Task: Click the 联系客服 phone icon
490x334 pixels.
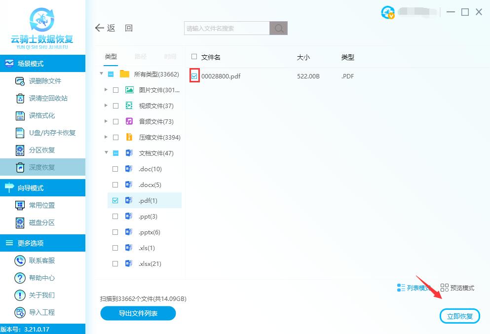Action: point(20,260)
